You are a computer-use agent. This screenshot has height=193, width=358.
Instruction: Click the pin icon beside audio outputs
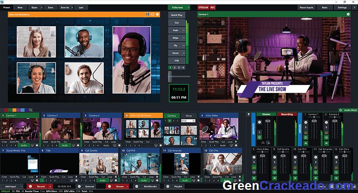249,115
